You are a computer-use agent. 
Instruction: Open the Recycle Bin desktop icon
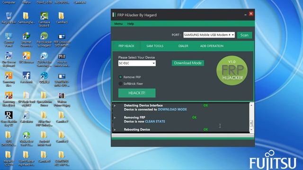9,18
